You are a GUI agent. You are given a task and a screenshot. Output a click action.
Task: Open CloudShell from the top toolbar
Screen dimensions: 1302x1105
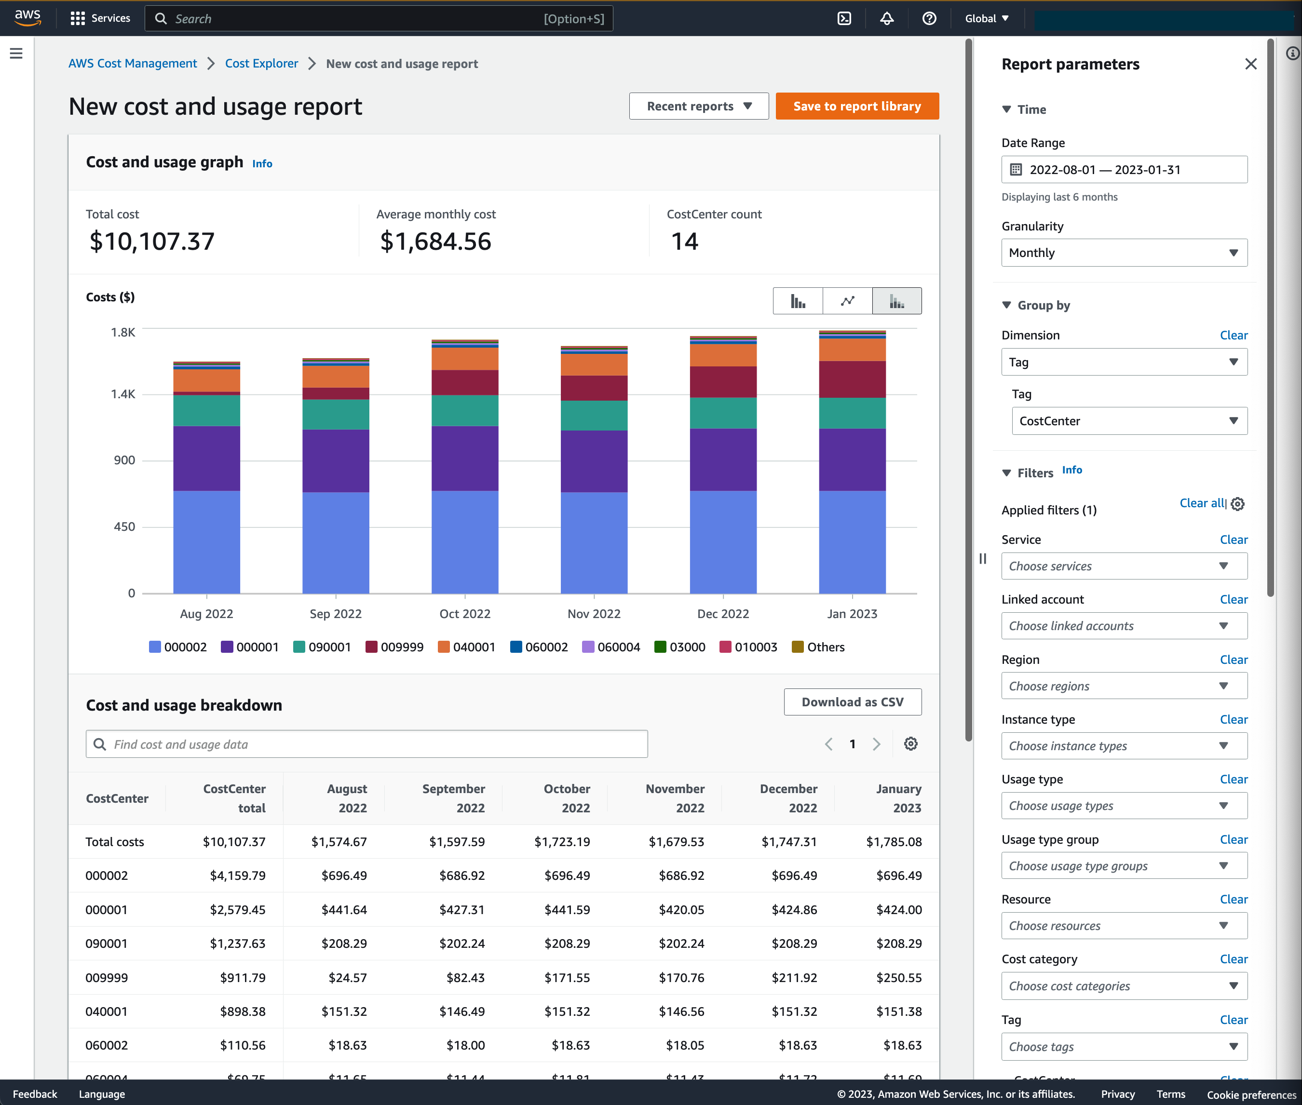point(844,18)
